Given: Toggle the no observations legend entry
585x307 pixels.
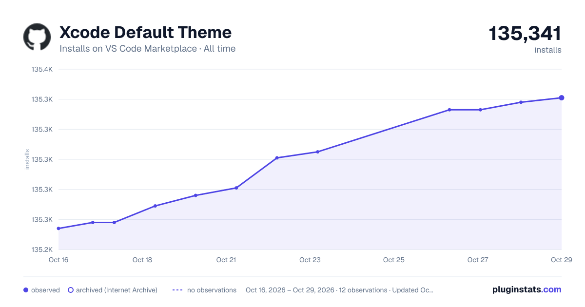Looking at the screenshot, I should pos(204,290).
